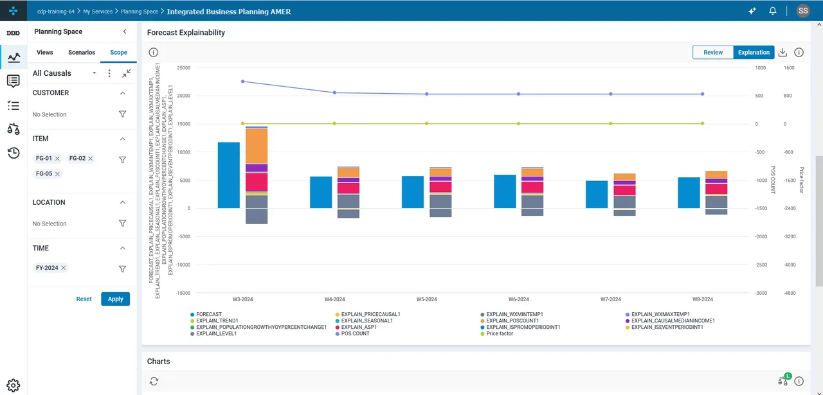This screenshot has width=823, height=395.
Task: Toggle EXPLAIN_ASP1 legend series
Action: (x=356, y=328)
